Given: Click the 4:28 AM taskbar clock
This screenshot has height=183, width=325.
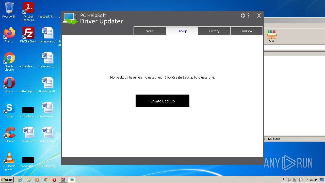Looking at the screenshot, I should 312,180.
